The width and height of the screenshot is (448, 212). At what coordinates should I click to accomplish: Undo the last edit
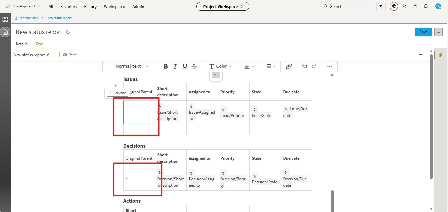tap(304, 66)
